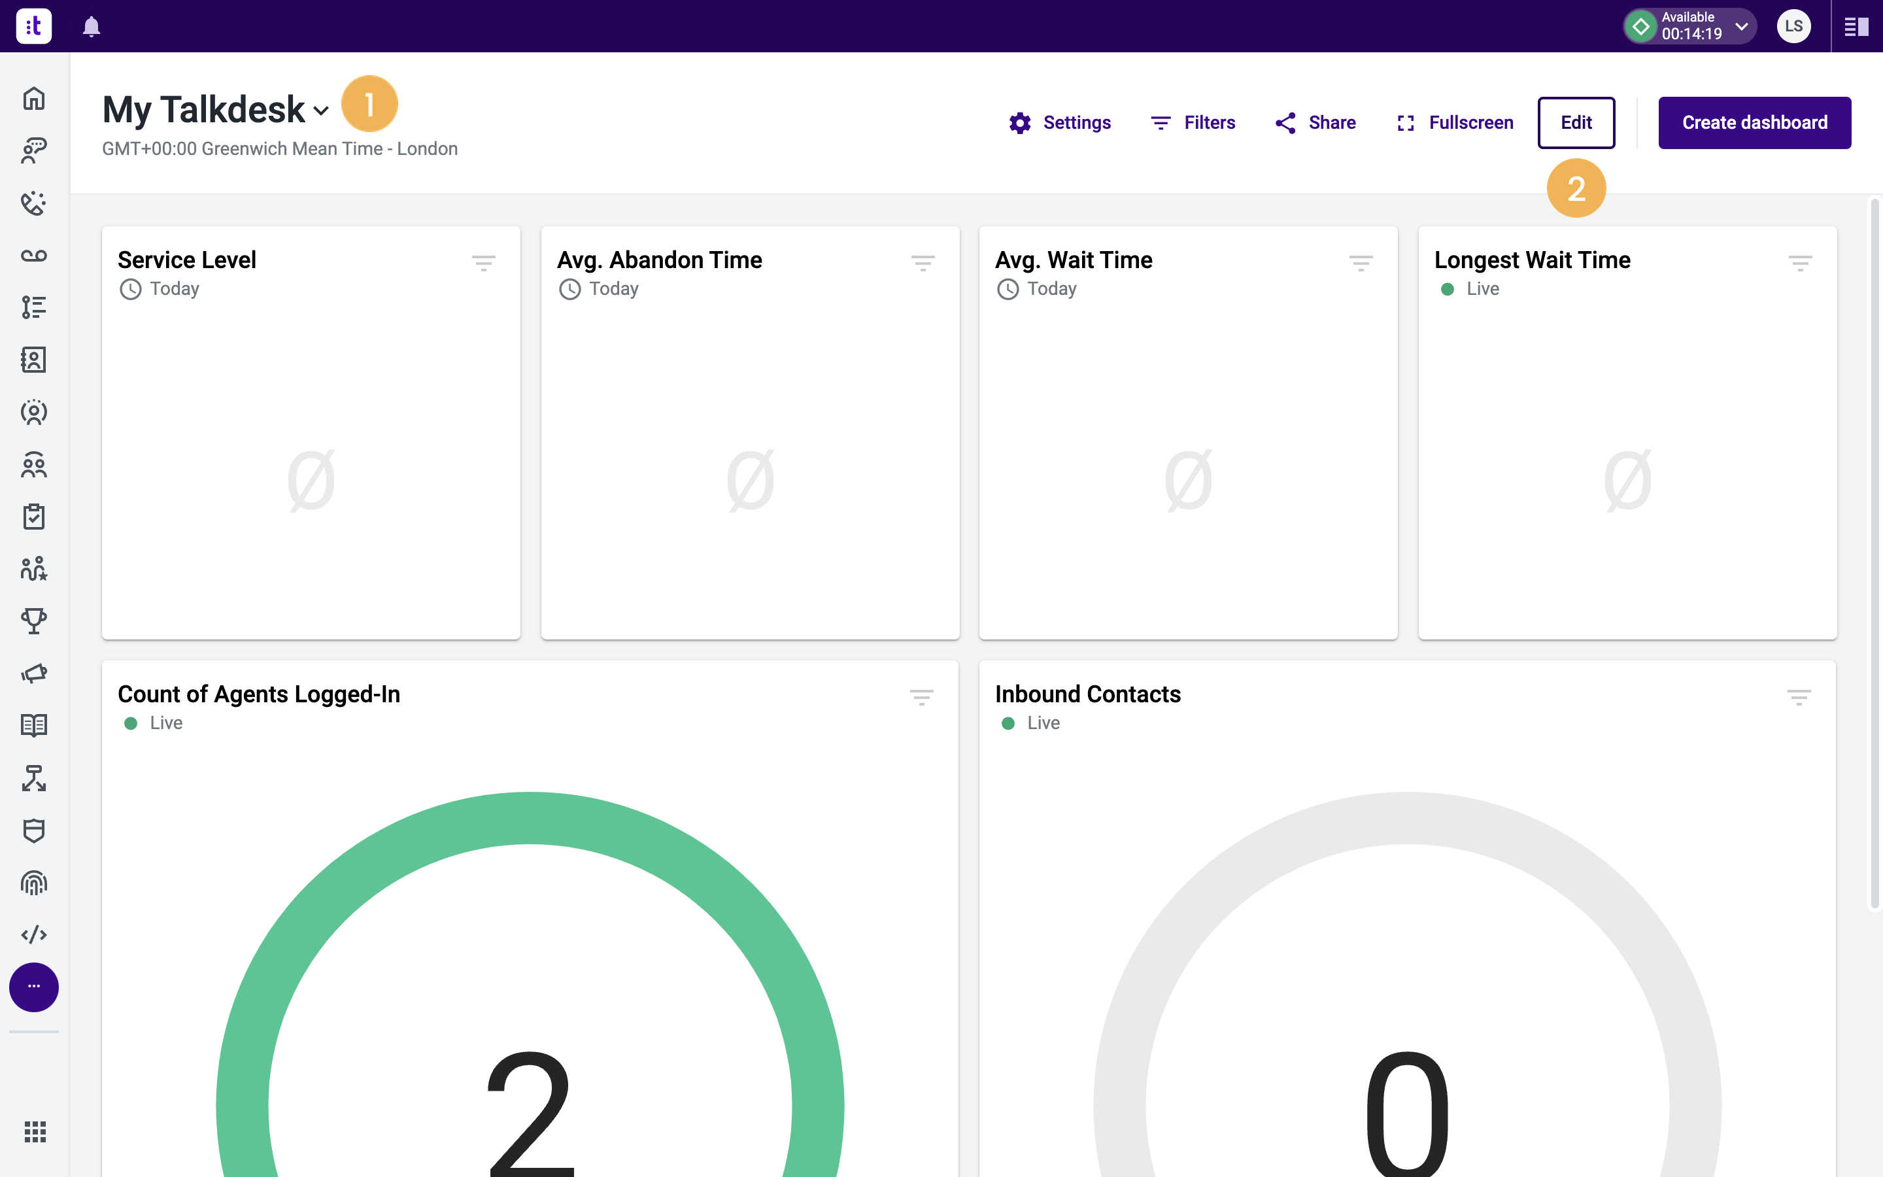This screenshot has width=1883, height=1177.
Task: Open the megaphone sidebar icon
Action: (x=33, y=674)
